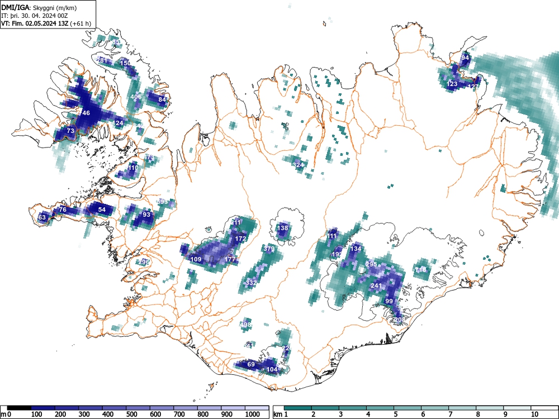This screenshot has height=419, width=559.
Task: Select the 104 visibility label
Action: 272,369
